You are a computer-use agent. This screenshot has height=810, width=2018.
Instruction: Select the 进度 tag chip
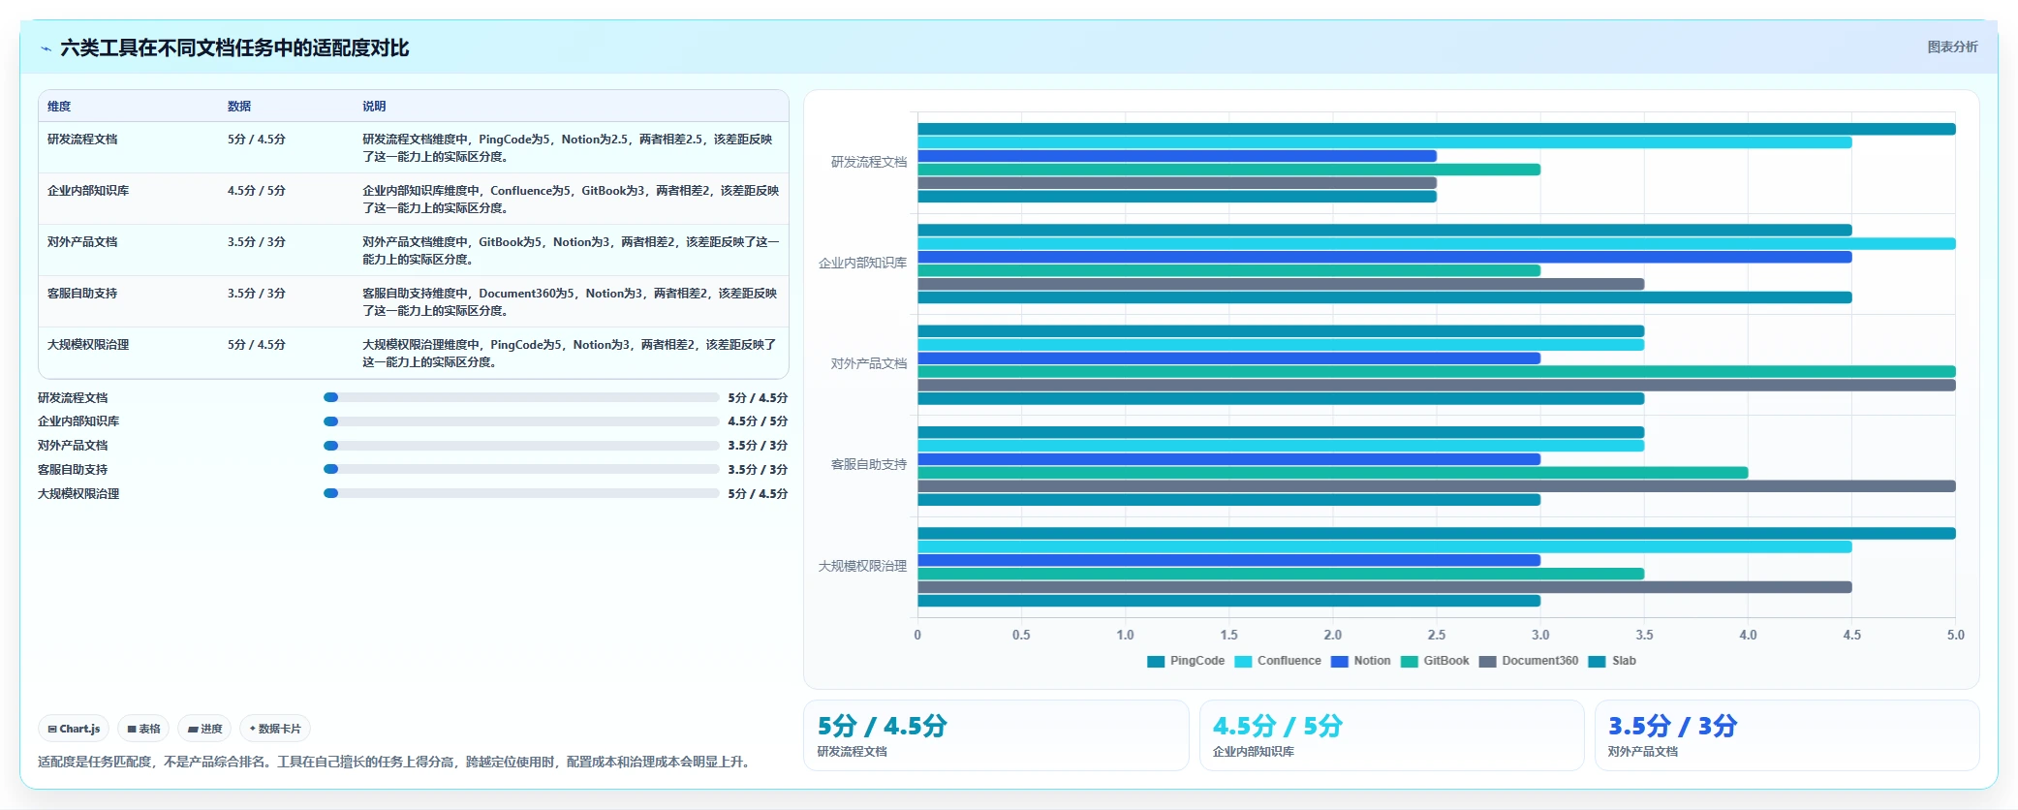pyautogui.click(x=204, y=729)
